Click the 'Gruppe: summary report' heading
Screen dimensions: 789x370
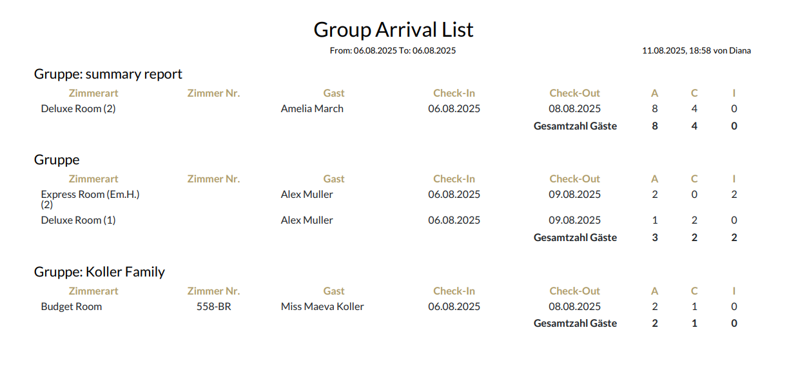click(x=108, y=74)
